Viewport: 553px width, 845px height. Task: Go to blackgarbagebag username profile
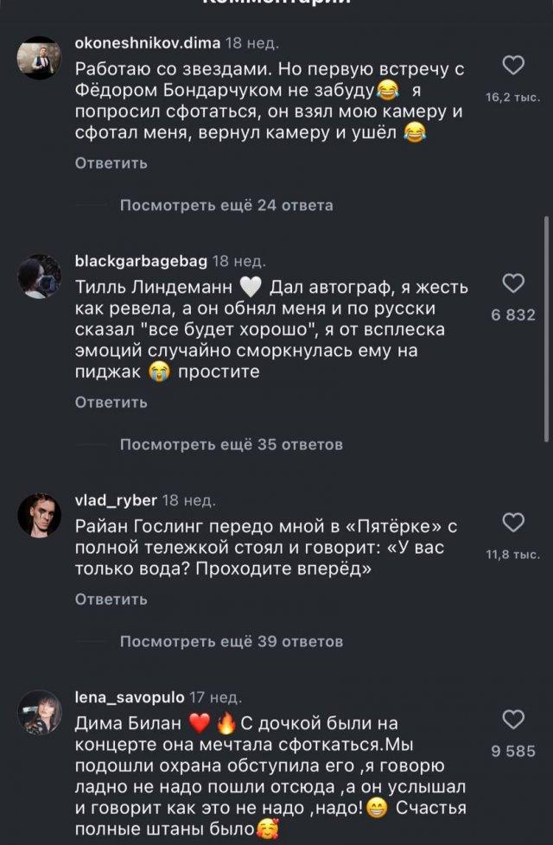point(140,260)
